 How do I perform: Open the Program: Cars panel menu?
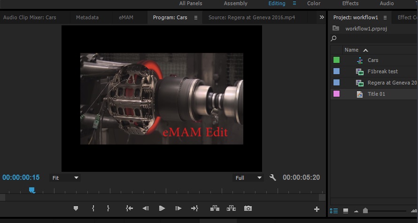[x=196, y=17]
